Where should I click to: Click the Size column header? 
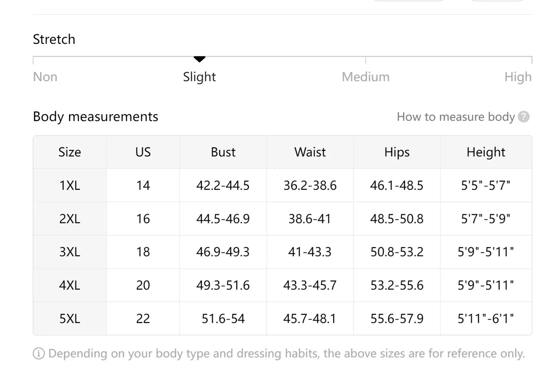point(70,152)
